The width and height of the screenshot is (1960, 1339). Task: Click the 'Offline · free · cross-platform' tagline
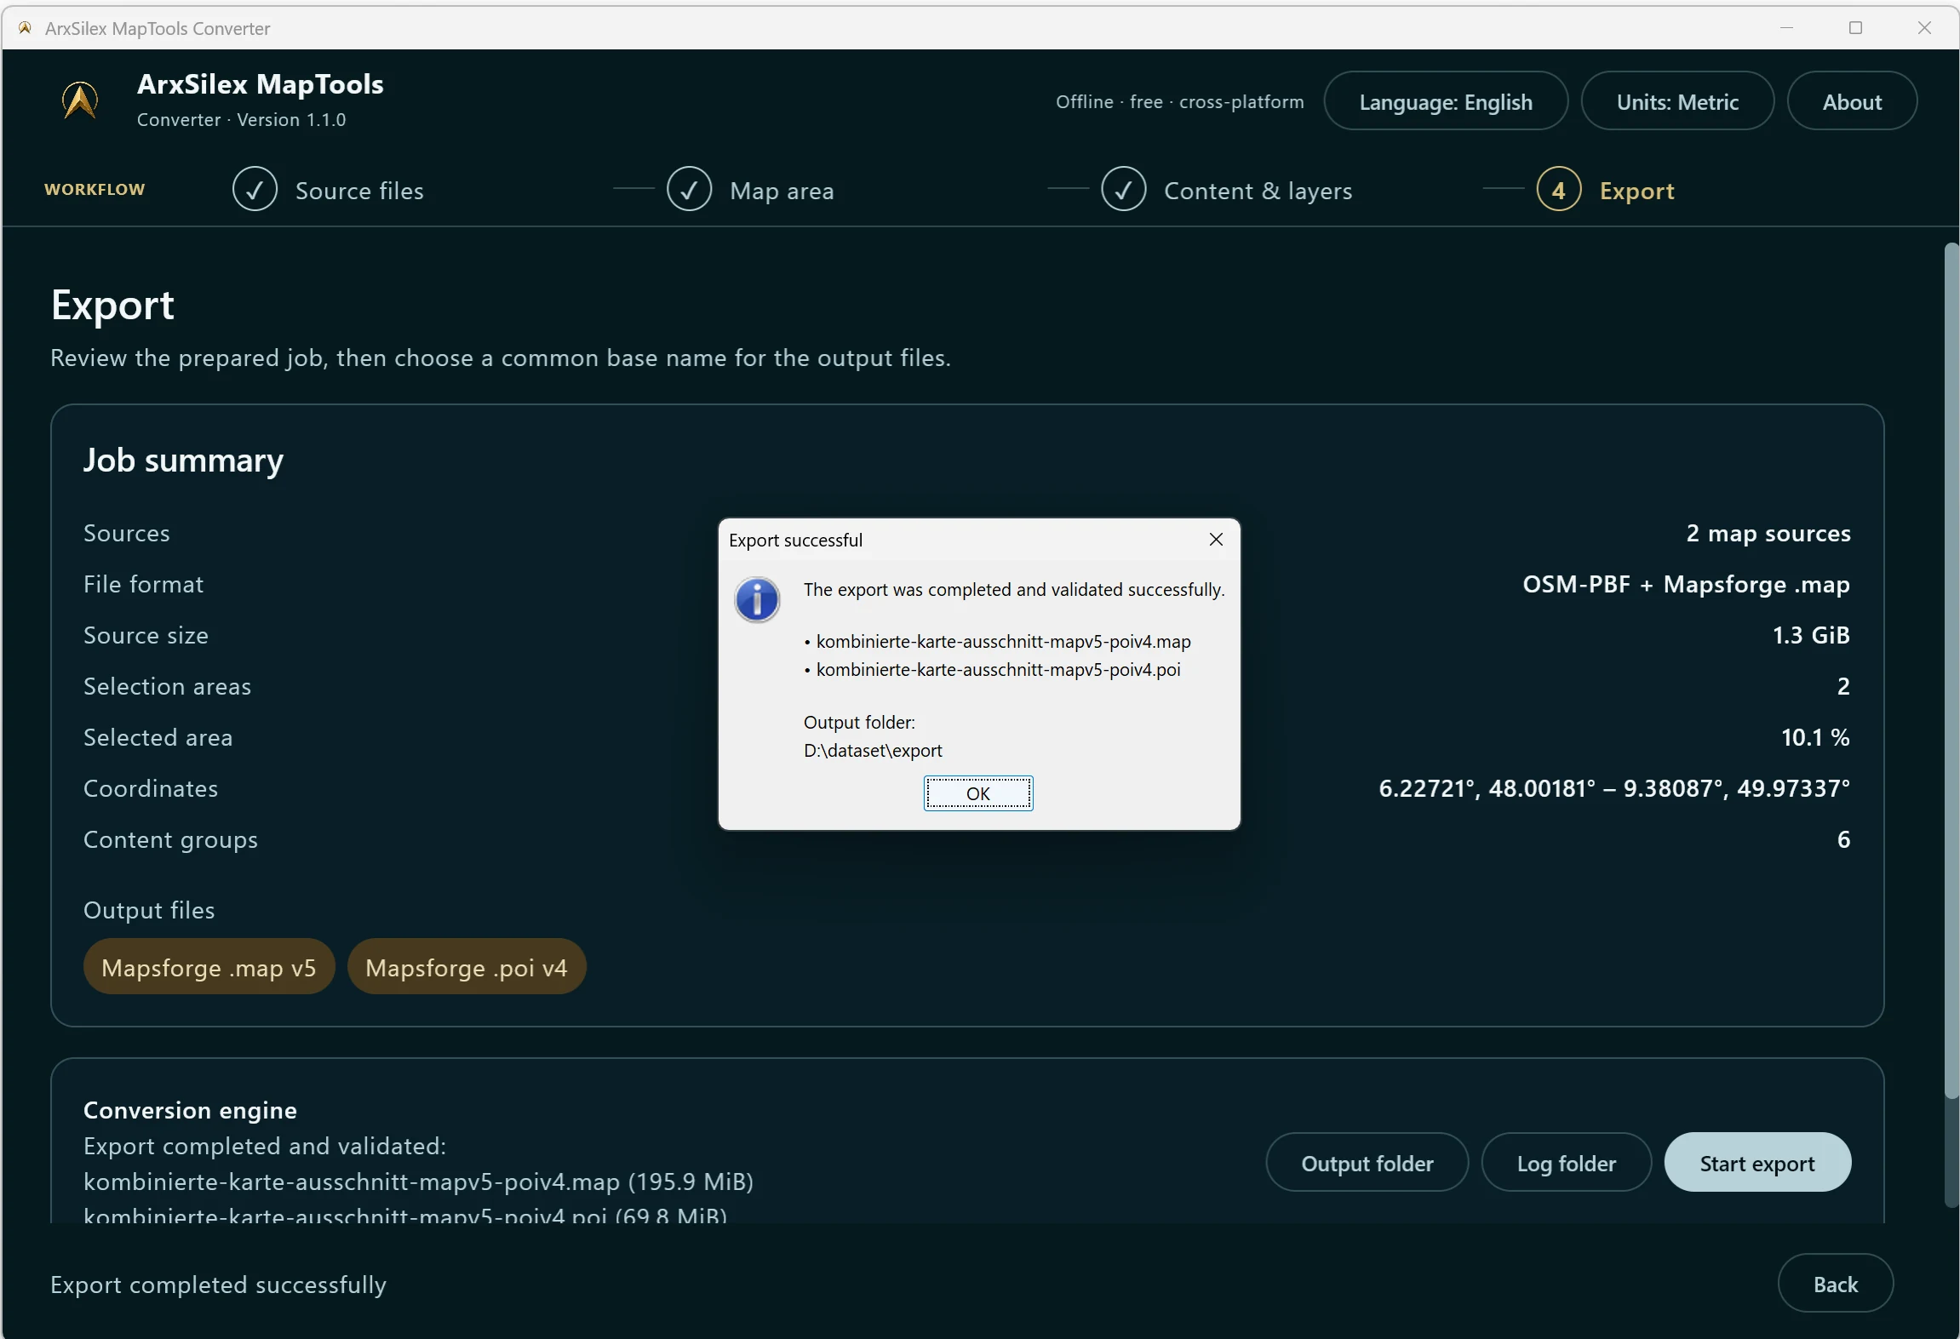[1179, 102]
